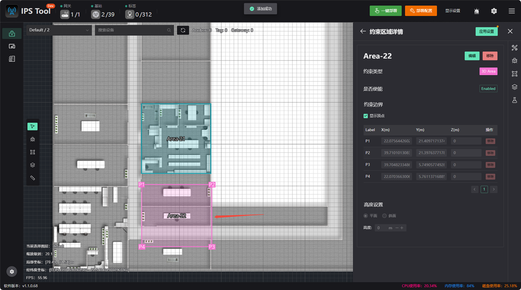
Task: Open settings gear in top header
Action: [x=494, y=11]
